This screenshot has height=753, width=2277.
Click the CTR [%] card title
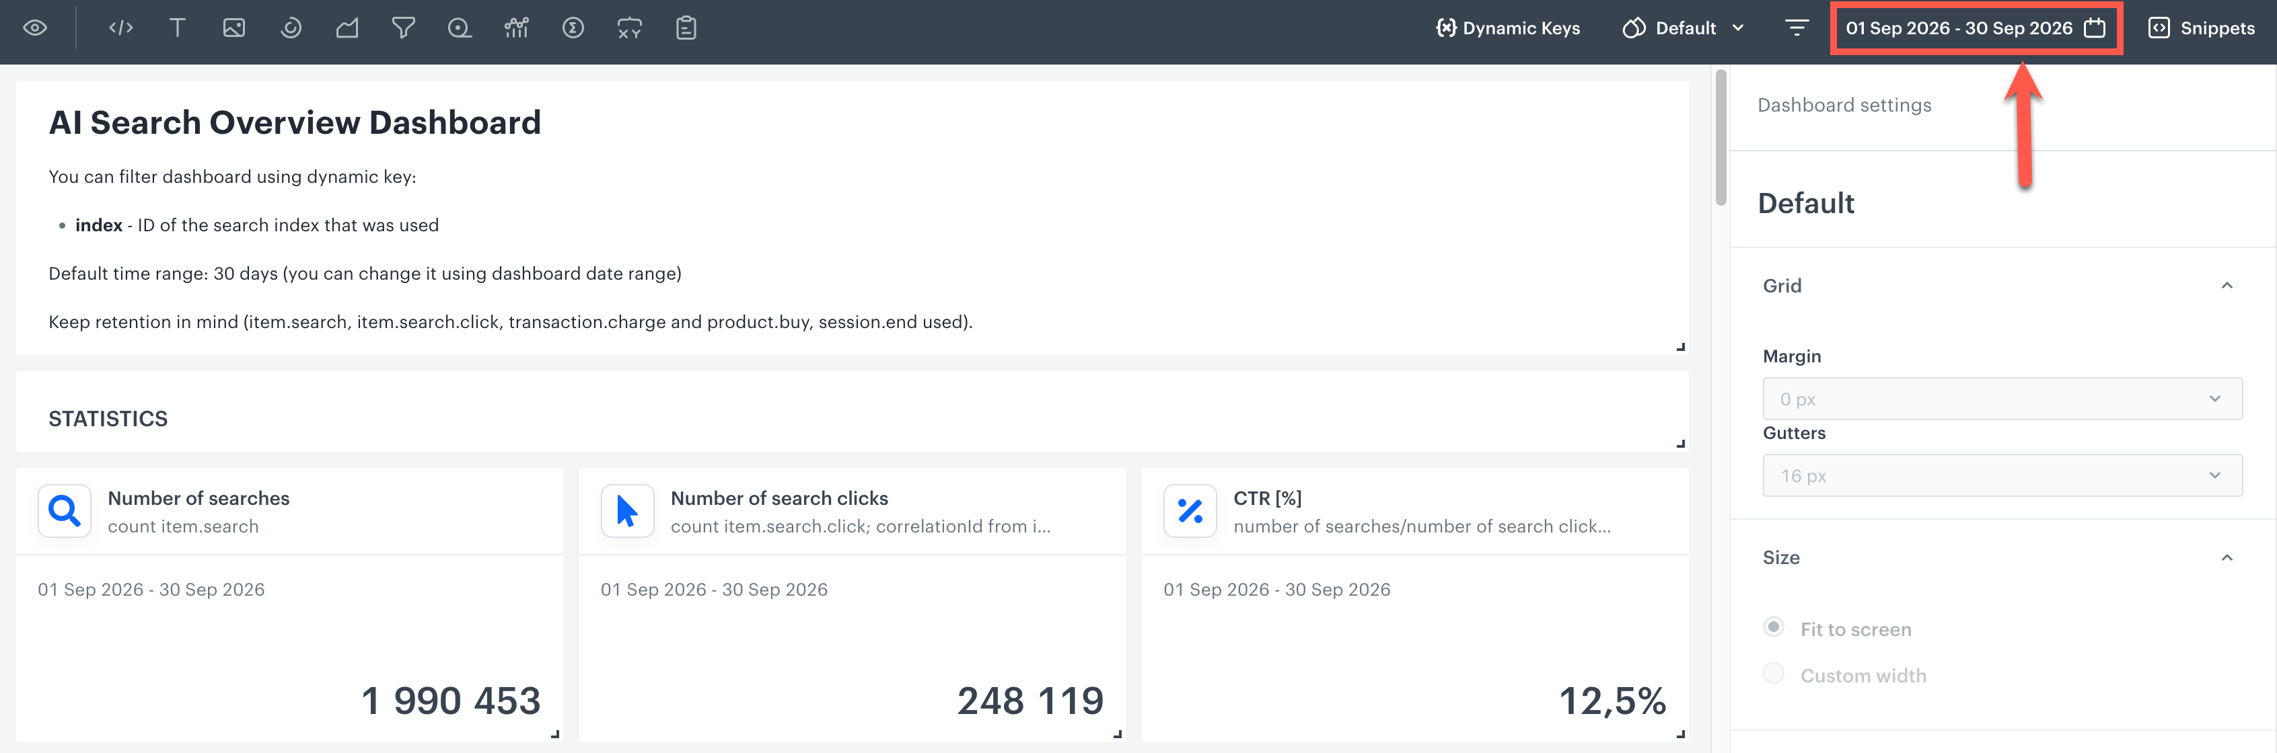(1268, 498)
